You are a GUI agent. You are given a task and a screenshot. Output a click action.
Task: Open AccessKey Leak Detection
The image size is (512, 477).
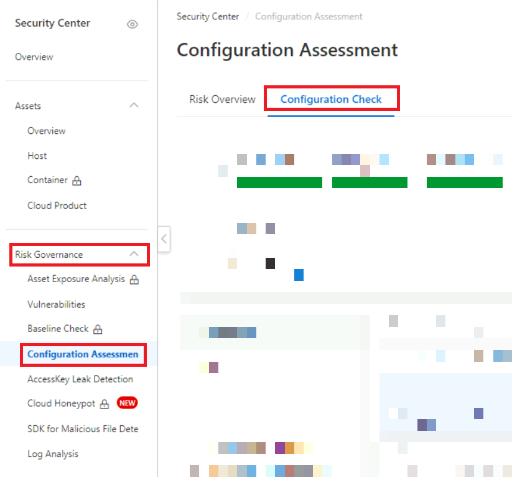[x=80, y=379]
